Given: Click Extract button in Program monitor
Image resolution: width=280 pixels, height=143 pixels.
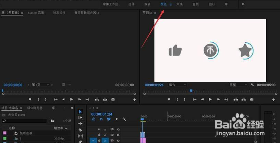Looking at the screenshot, I should 244,99.
